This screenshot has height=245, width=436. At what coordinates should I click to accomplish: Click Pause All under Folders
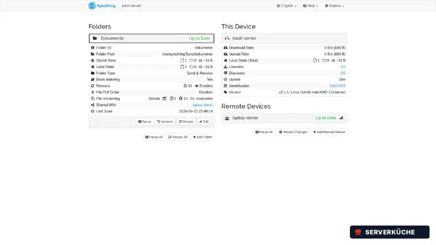(x=154, y=137)
